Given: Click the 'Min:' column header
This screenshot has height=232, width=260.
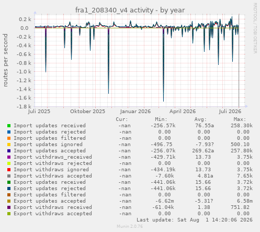Looking at the screenshot, I should point(161,119).
